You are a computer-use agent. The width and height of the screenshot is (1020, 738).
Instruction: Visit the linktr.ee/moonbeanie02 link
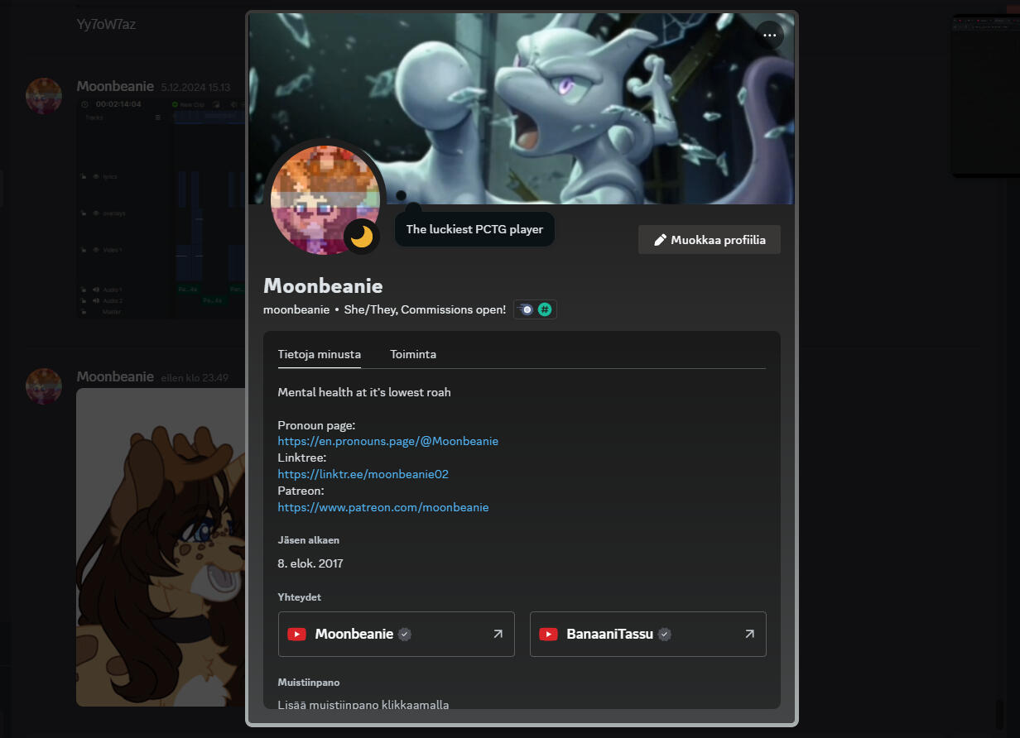point(363,474)
